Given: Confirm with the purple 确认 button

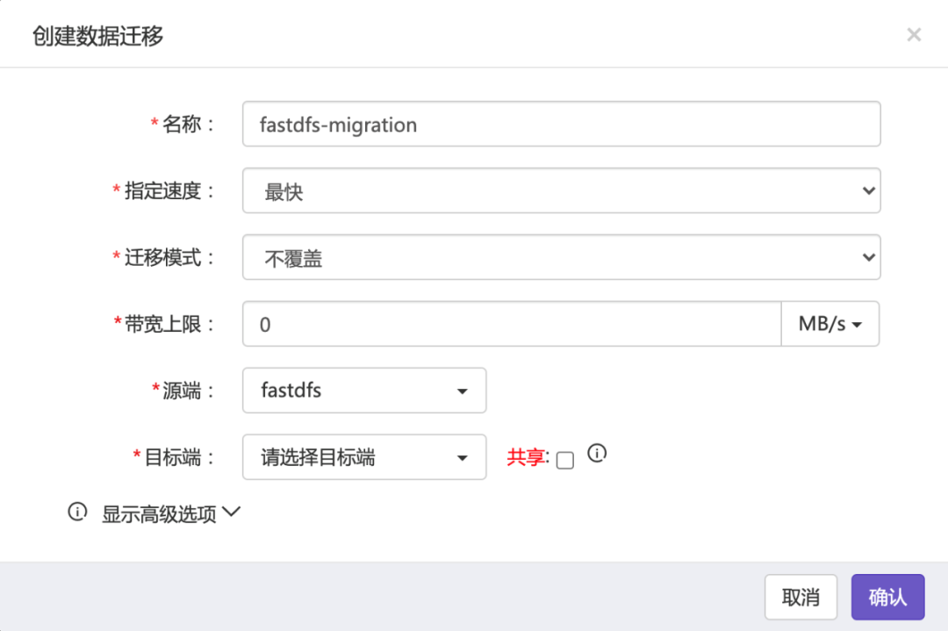Looking at the screenshot, I should point(887,598).
